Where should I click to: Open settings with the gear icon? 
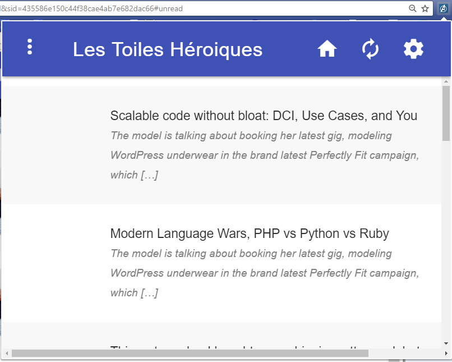tap(413, 49)
